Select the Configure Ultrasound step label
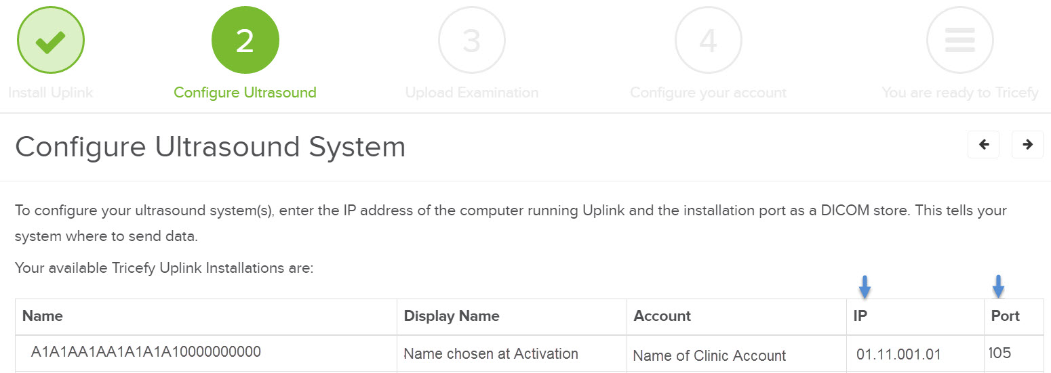This screenshot has width=1051, height=373. click(245, 93)
